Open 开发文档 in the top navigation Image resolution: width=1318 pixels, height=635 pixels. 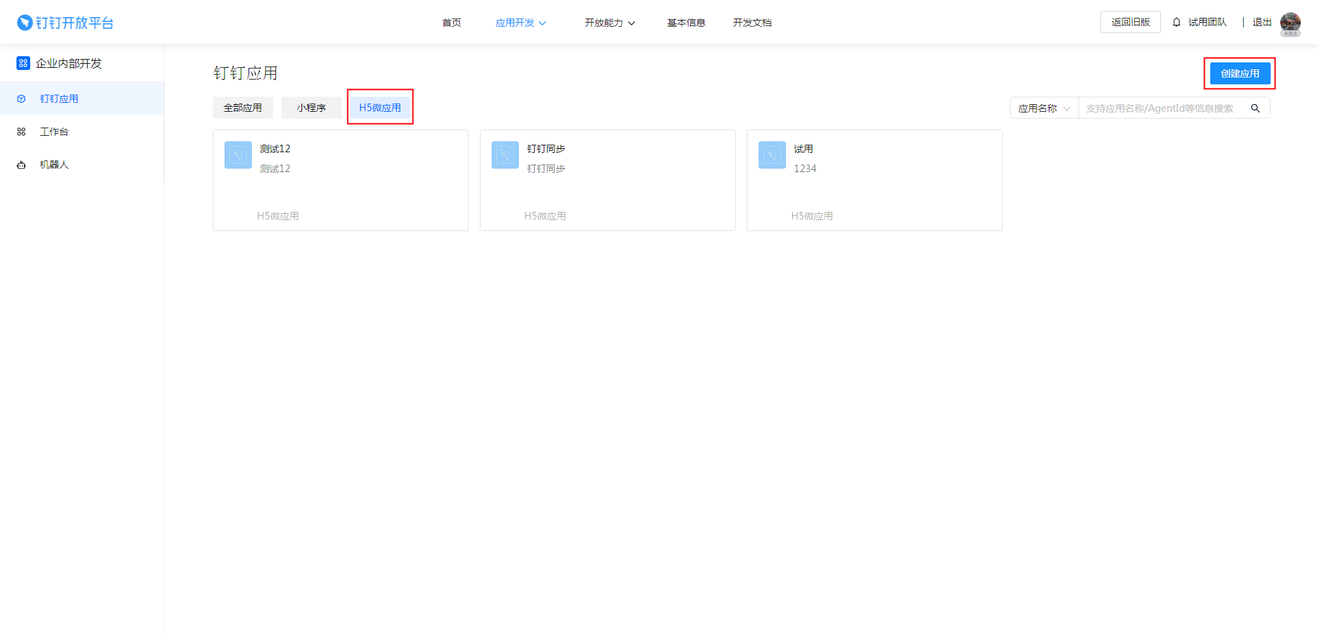tap(752, 23)
